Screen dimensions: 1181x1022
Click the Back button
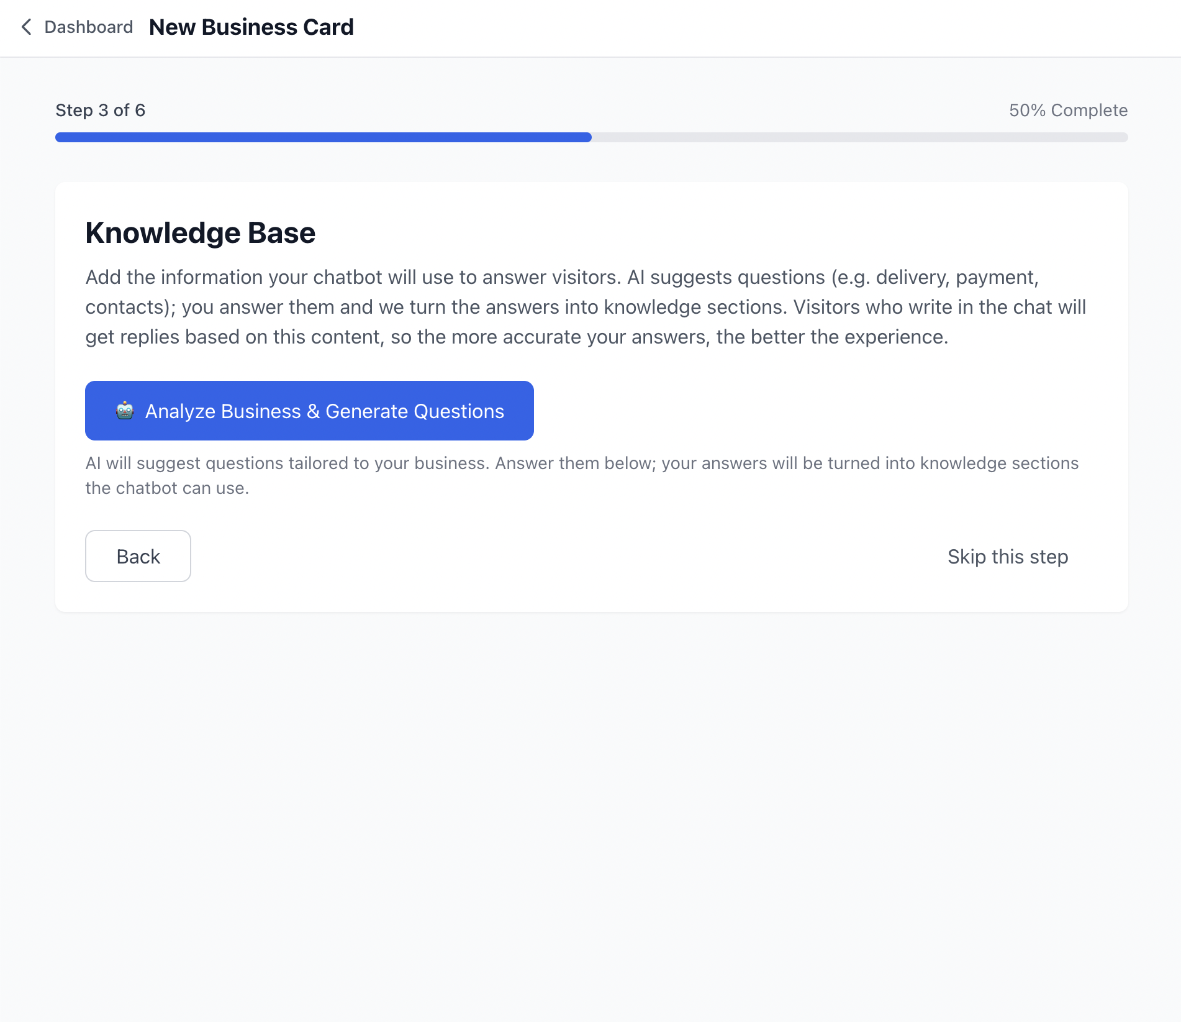coord(138,556)
